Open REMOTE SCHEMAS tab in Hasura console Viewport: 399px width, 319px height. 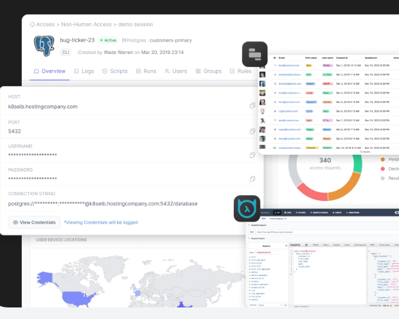click(319, 212)
